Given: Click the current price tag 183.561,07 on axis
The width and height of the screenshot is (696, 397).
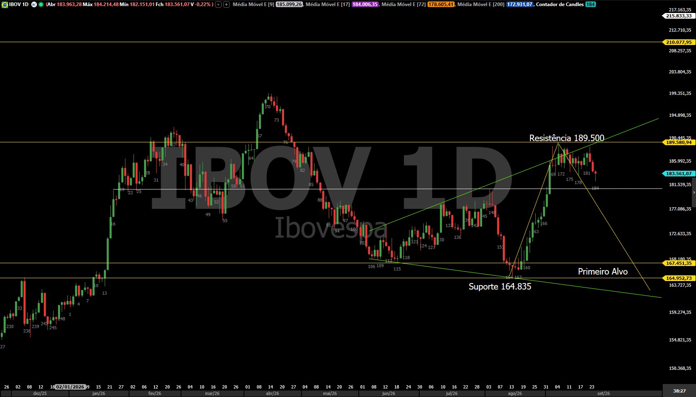Looking at the screenshot, I should point(678,174).
